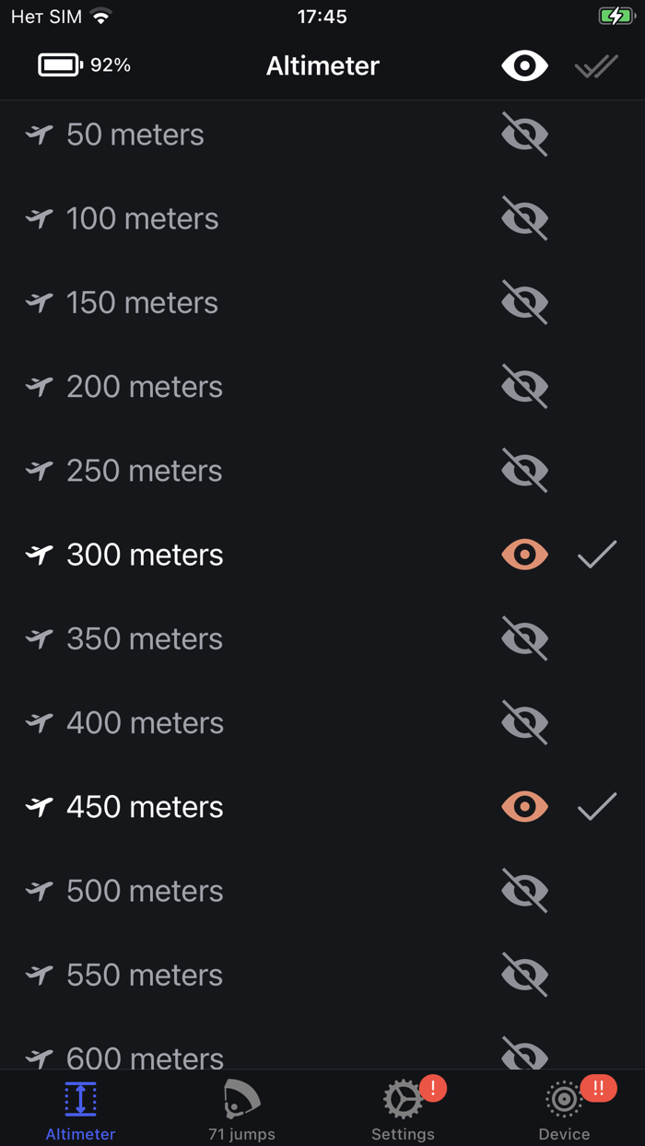645x1146 pixels.
Task: Tap the airplane icon beside 50 meters
Action: [x=38, y=134]
